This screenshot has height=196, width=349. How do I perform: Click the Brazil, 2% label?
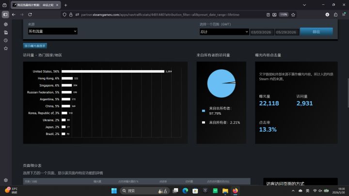click(x=52, y=134)
